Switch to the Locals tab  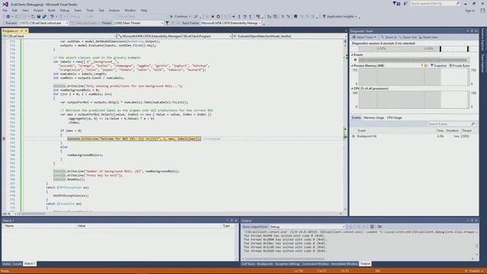18,264
